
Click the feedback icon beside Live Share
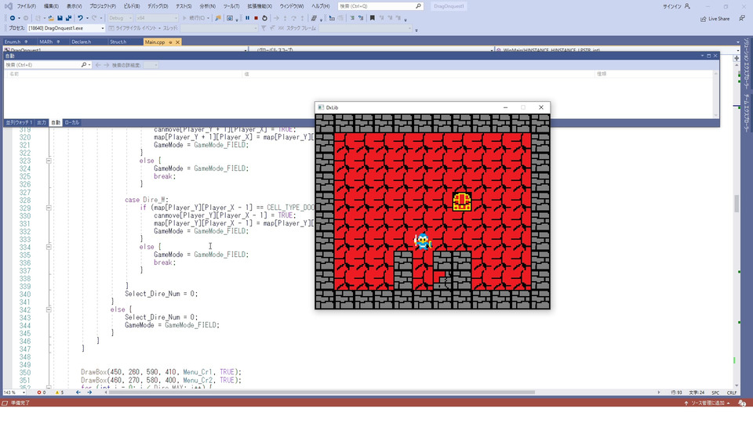pyautogui.click(x=742, y=18)
